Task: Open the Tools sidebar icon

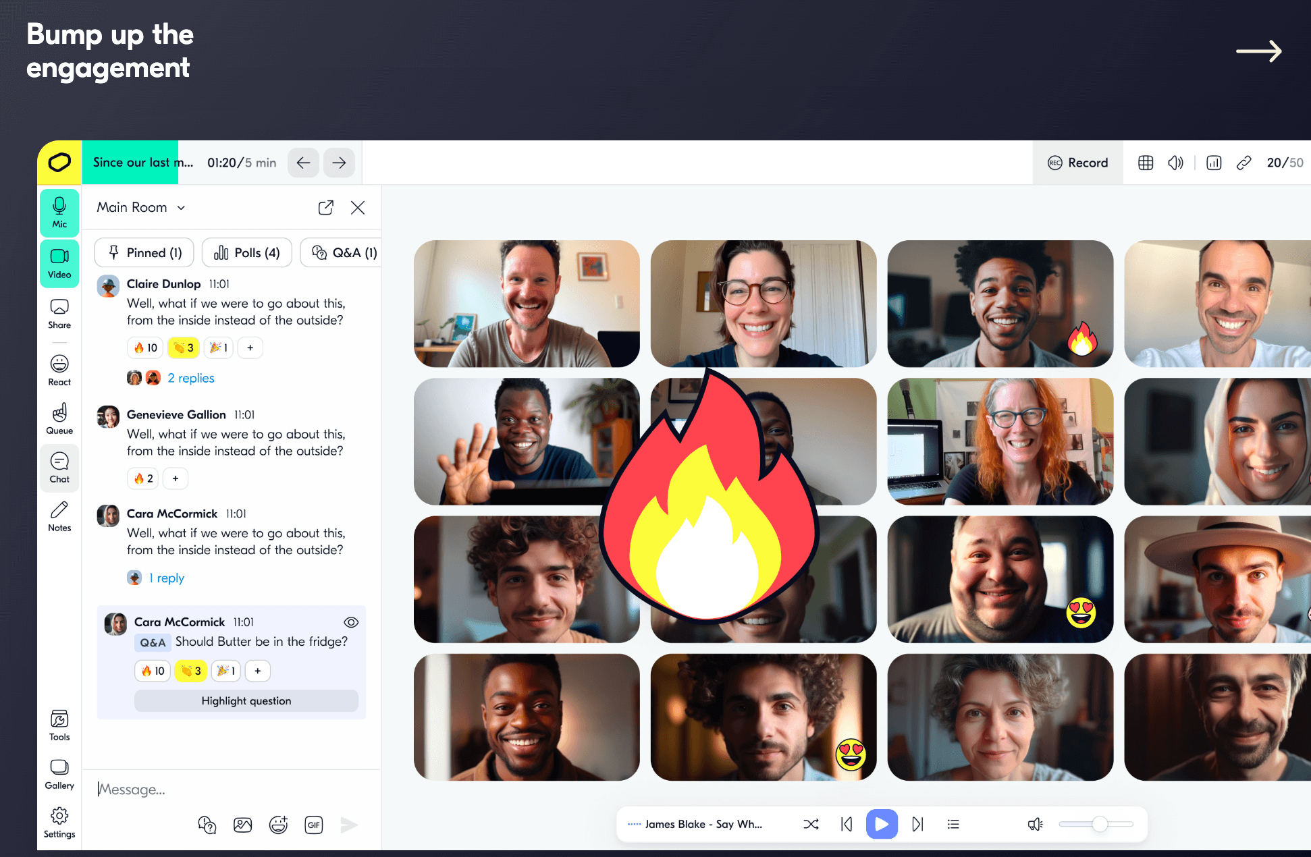Action: coord(59,725)
